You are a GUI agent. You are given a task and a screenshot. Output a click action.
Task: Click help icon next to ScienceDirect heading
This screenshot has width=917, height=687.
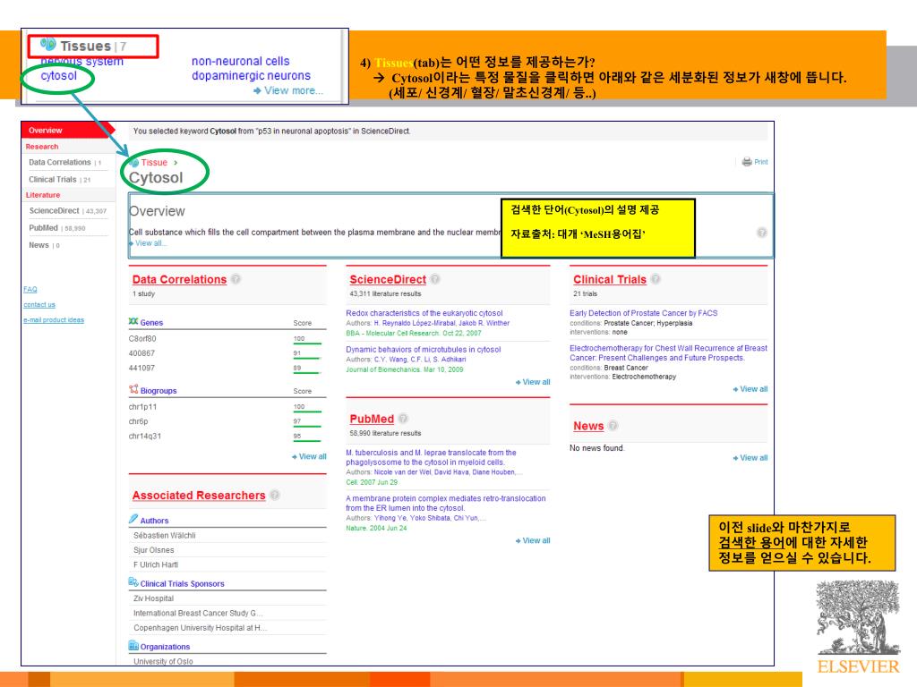tap(435, 279)
